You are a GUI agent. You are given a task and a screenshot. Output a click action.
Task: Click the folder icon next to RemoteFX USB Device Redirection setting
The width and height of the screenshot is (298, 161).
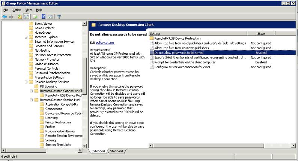pos(152,38)
